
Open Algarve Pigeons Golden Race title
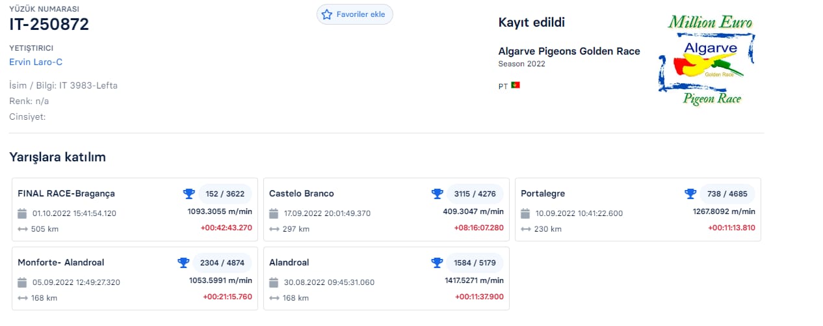569,51
